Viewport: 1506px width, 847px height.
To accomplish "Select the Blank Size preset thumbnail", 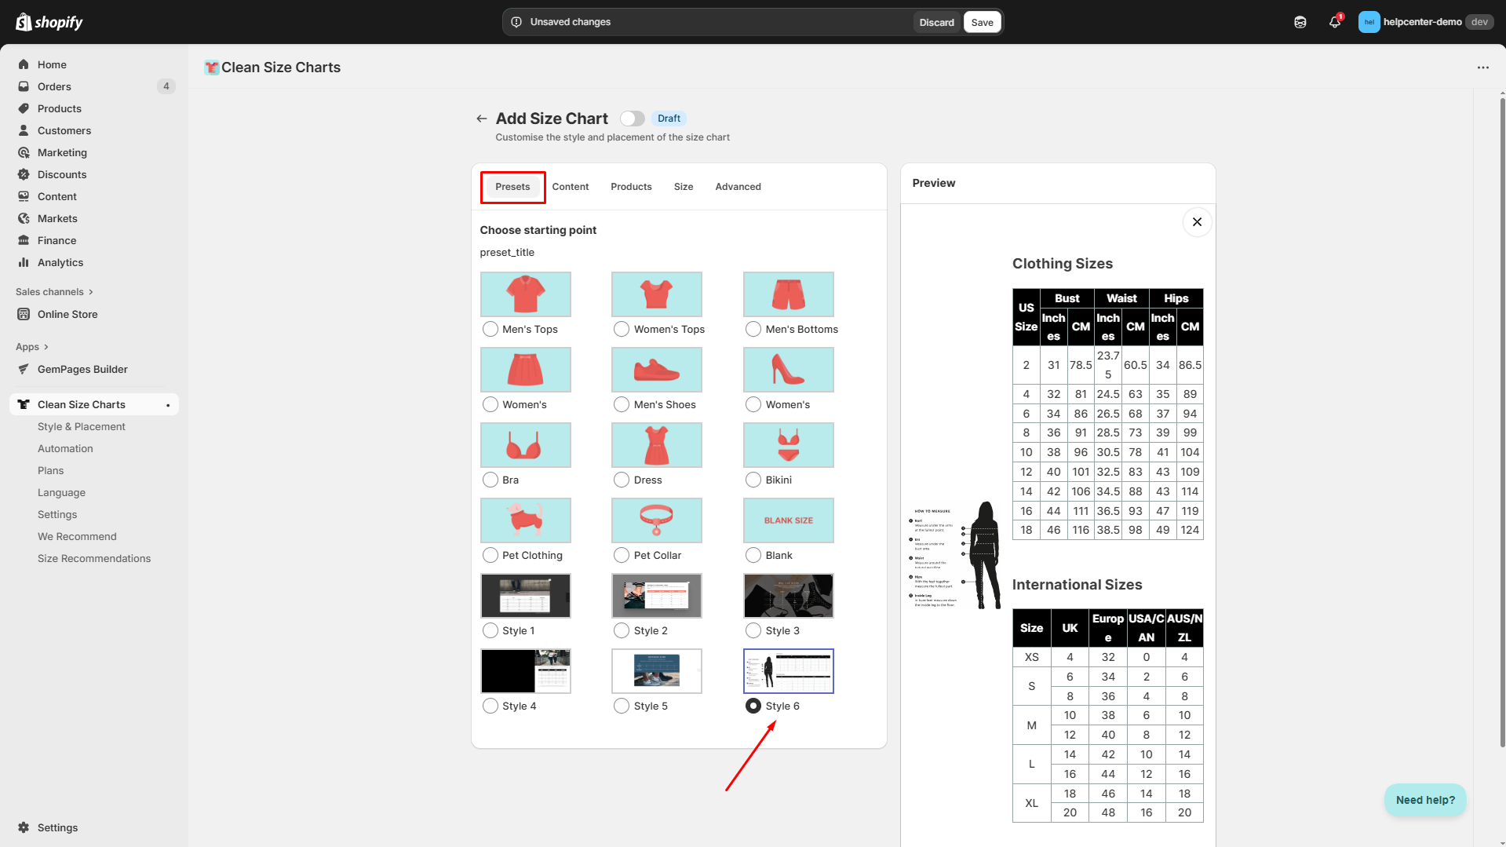I will pos(788,520).
